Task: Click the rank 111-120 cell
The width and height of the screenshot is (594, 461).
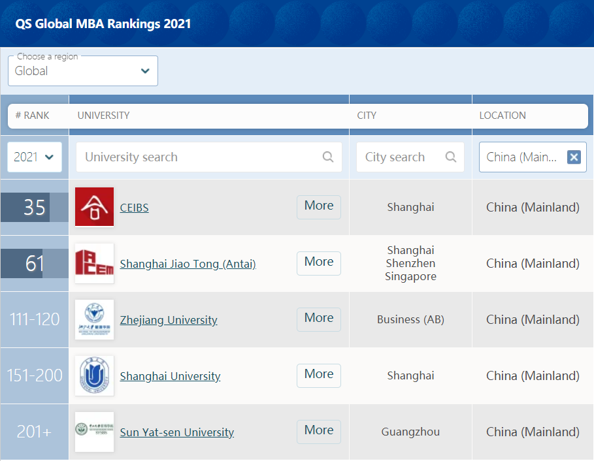Action: tap(35, 319)
